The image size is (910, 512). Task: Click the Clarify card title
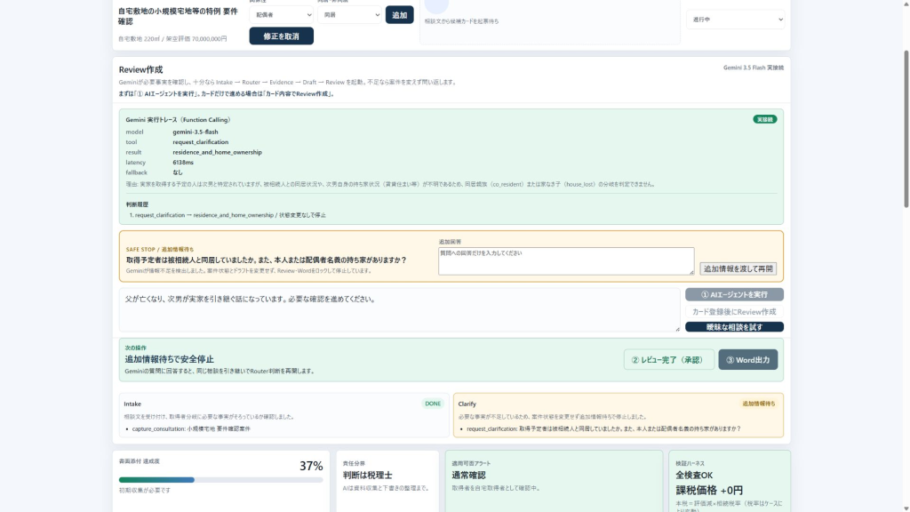click(x=467, y=404)
